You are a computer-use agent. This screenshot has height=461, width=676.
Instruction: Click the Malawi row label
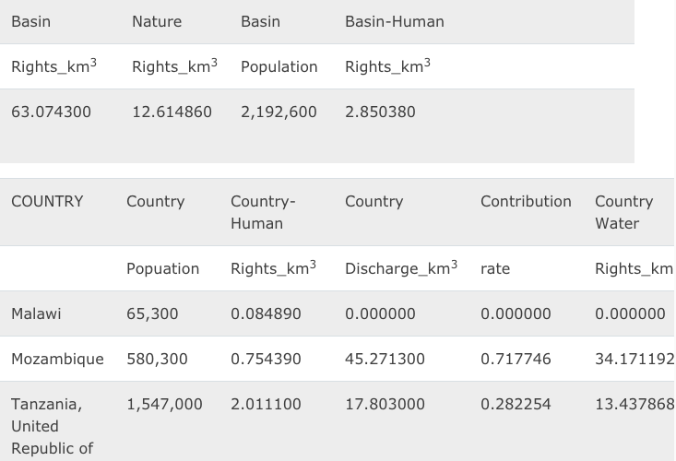[36, 313]
